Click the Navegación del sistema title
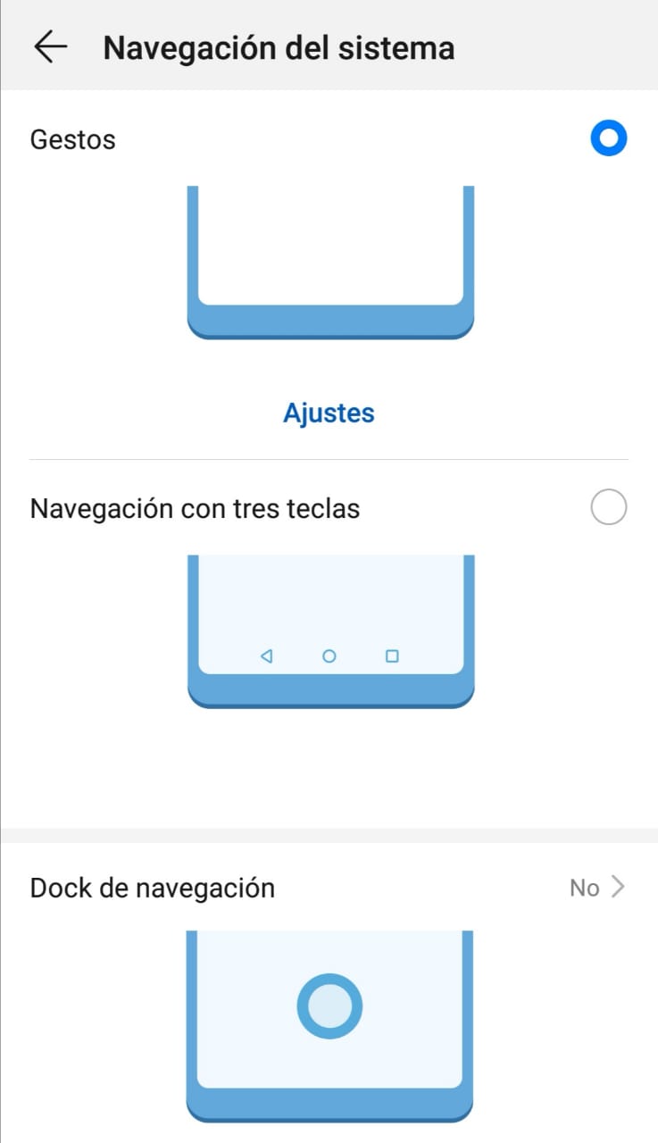 click(279, 46)
